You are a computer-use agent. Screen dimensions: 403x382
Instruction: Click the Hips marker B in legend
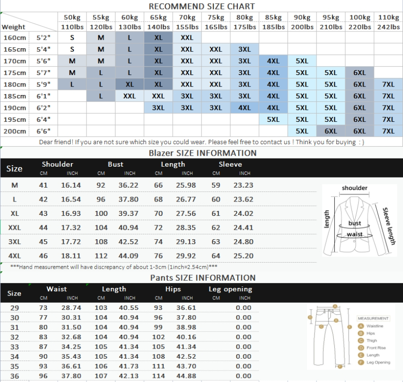pos(361,333)
